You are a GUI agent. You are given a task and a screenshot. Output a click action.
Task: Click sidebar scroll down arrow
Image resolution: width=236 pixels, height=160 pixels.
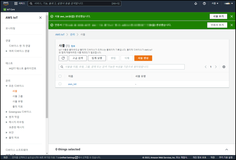47,154
